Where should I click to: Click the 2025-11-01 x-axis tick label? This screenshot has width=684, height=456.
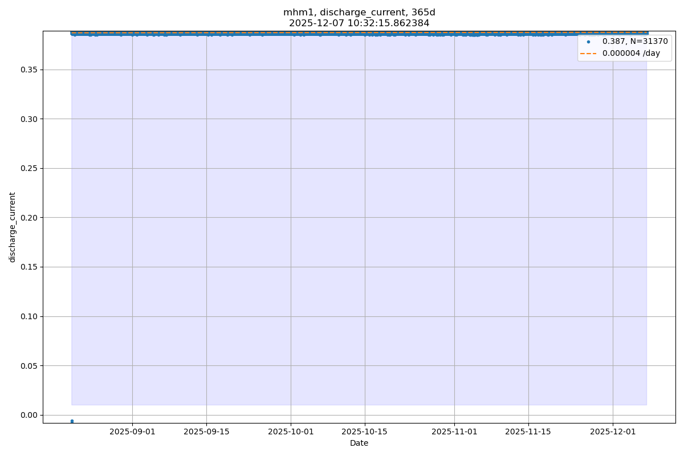pyautogui.click(x=454, y=431)
